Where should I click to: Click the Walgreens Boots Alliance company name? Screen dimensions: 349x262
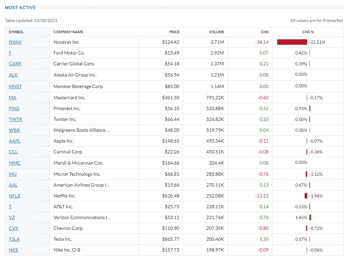tap(82, 130)
